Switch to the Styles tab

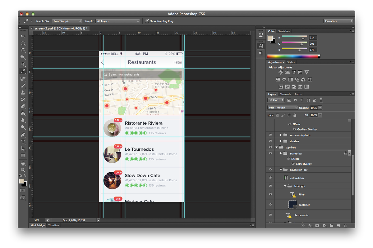pyautogui.click(x=291, y=62)
